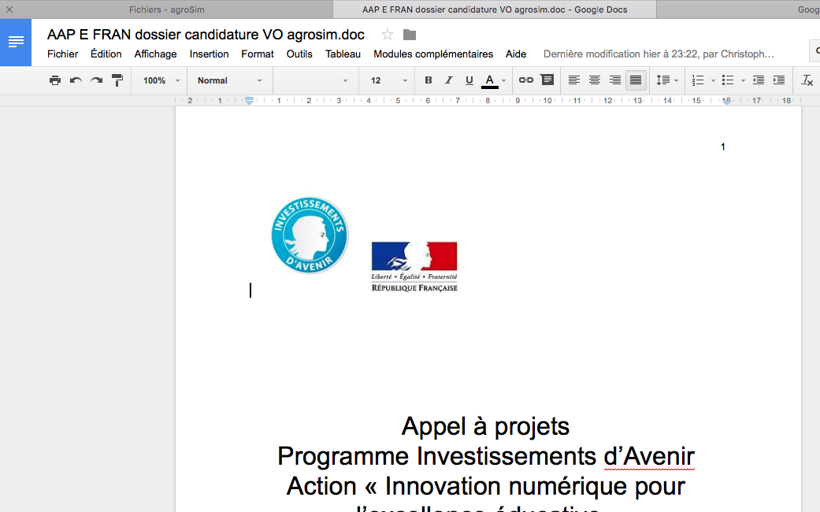
Task: Click the redo arrow icon
Action: click(x=96, y=80)
